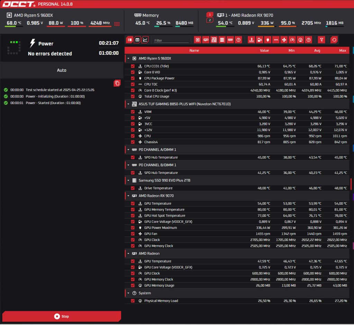Uncheck the GPU Hot Spot Temperature sensor
The image size is (354, 325).
point(133,216)
